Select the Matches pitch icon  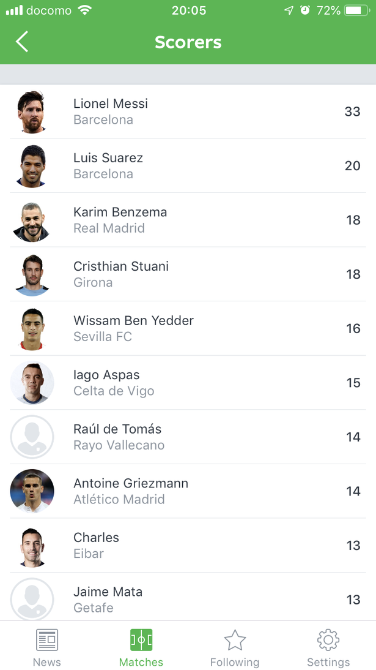click(141, 640)
